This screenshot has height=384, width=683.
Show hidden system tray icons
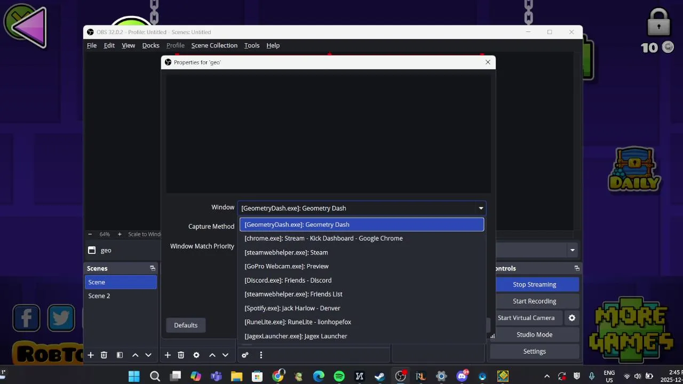546,377
